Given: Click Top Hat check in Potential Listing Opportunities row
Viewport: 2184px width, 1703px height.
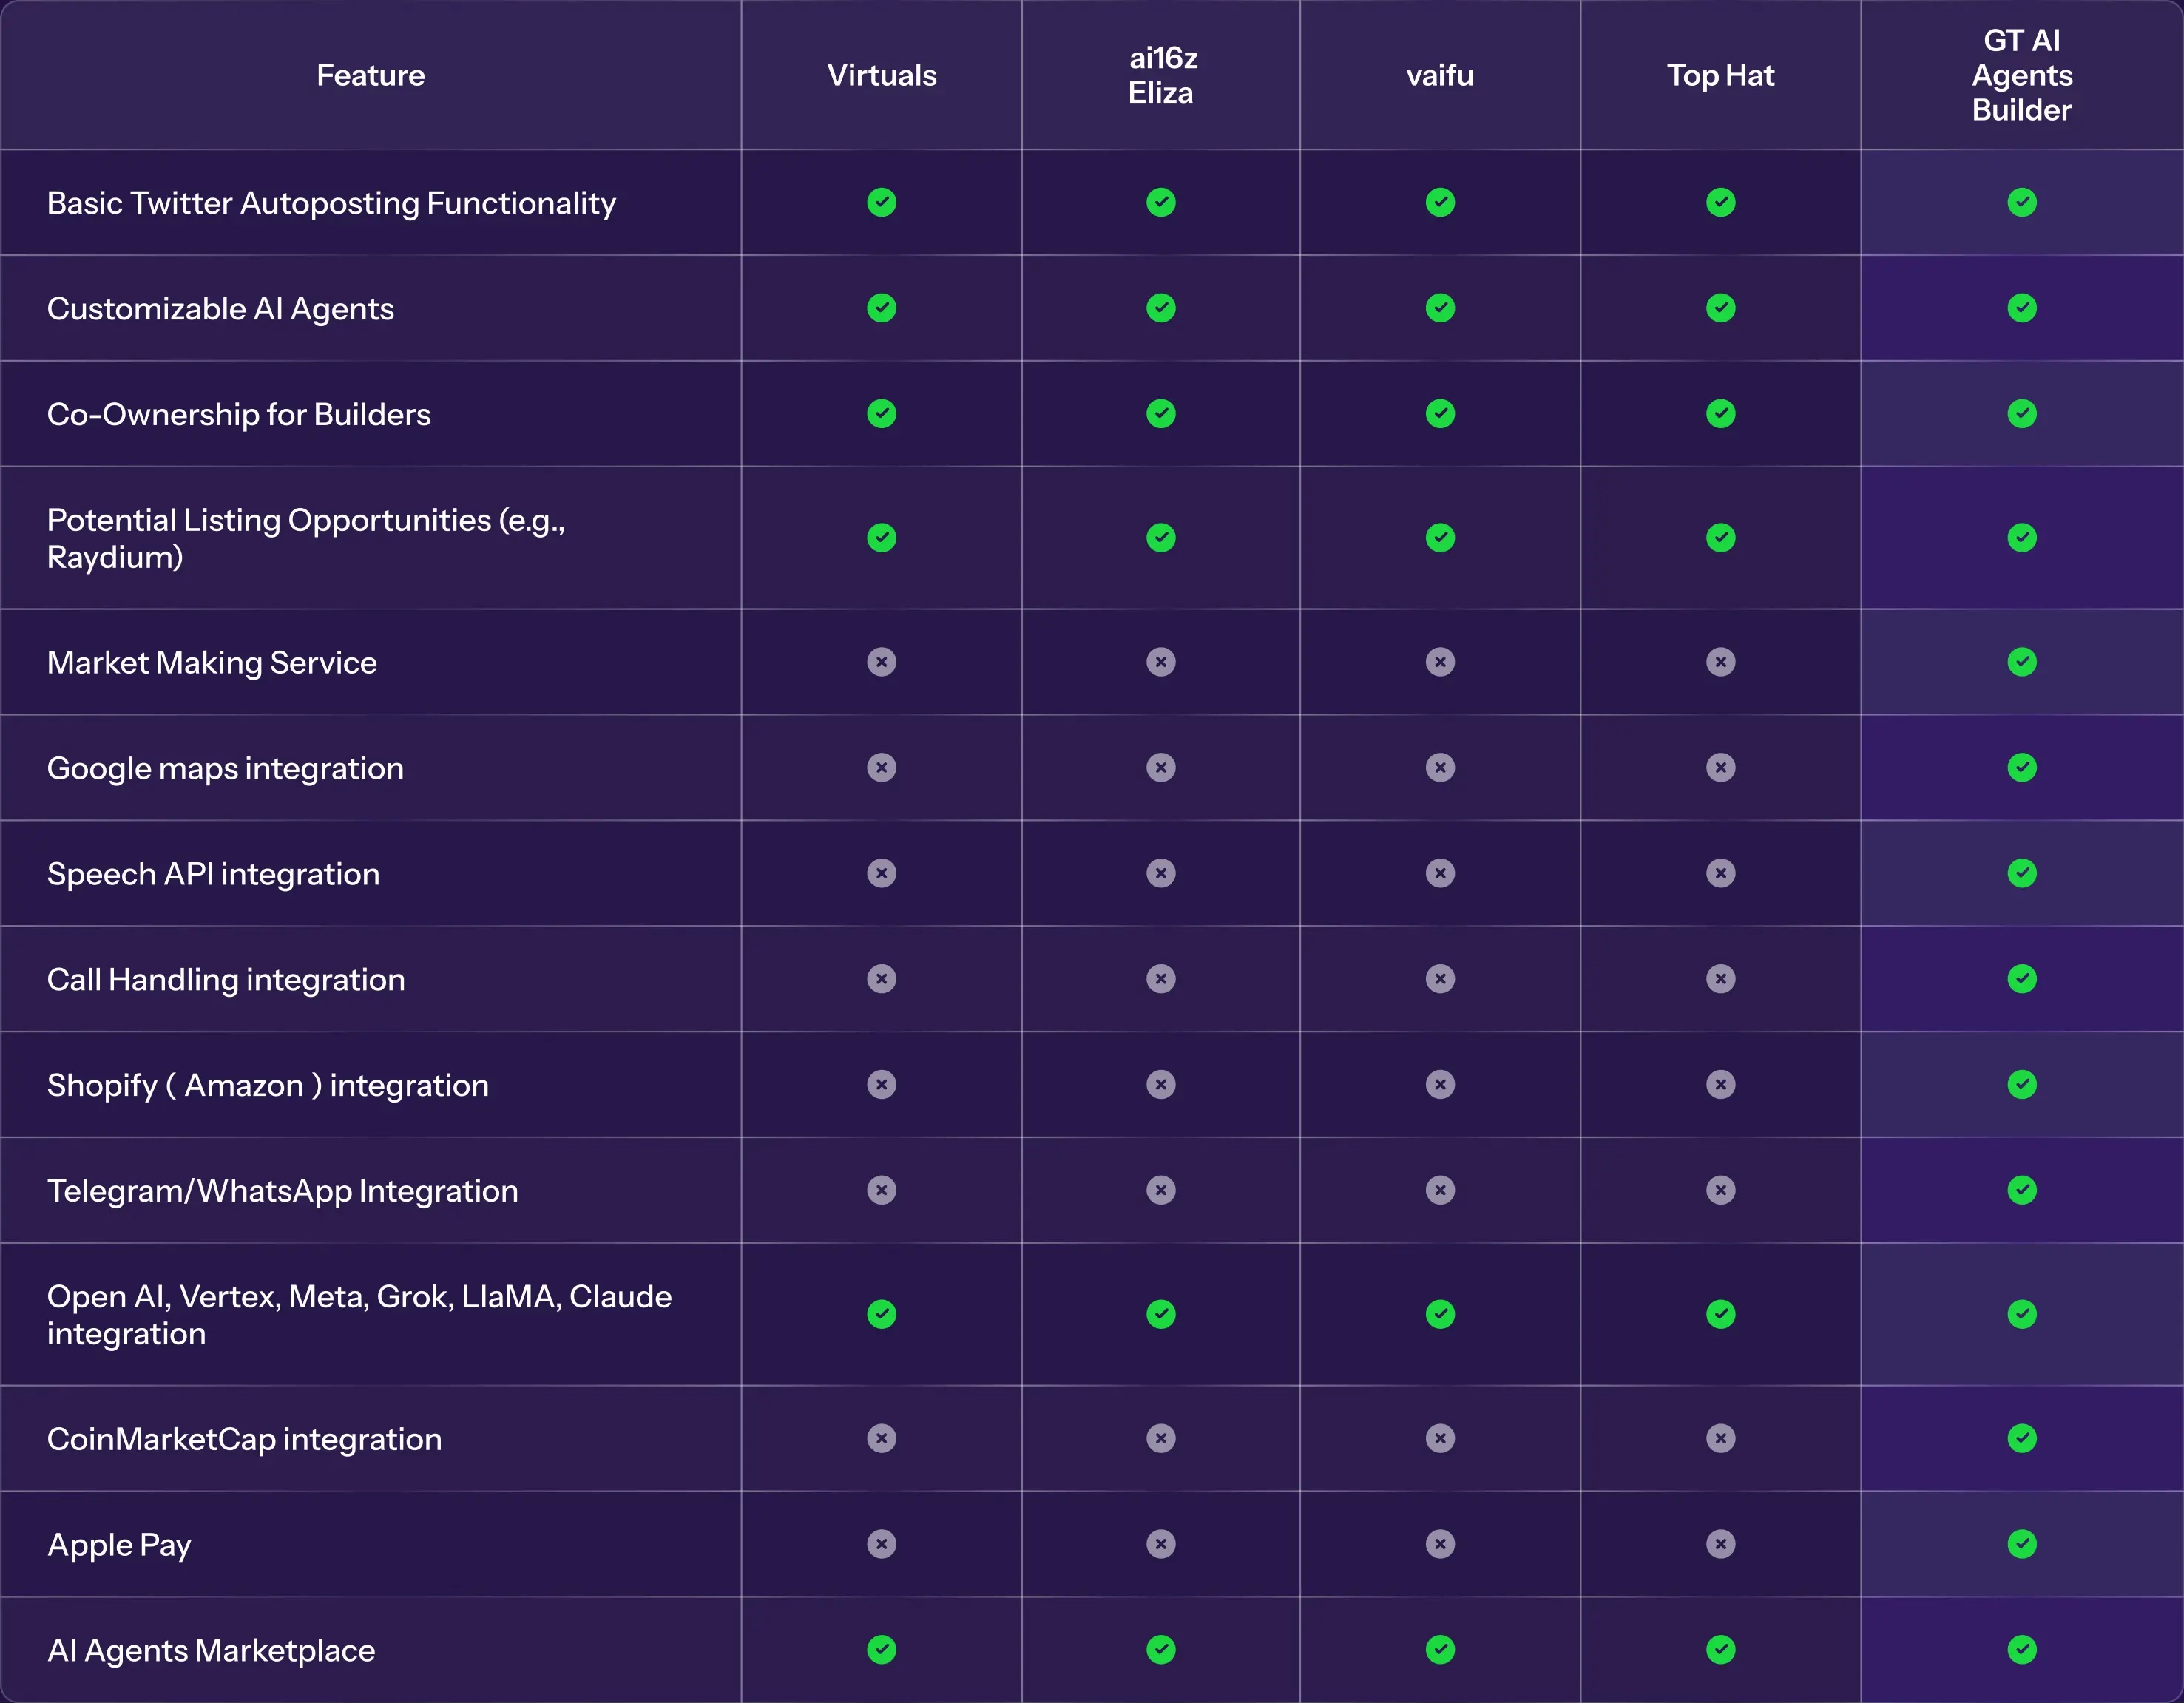Looking at the screenshot, I should (x=1720, y=538).
